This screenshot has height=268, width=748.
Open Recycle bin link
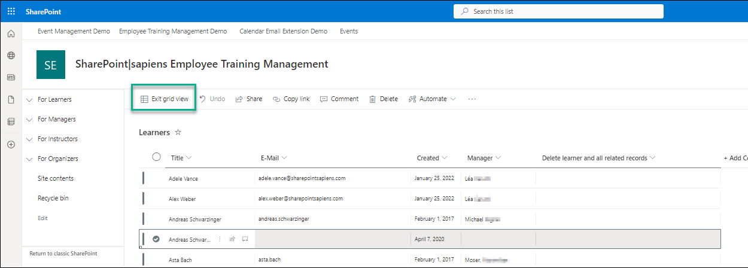(x=53, y=198)
